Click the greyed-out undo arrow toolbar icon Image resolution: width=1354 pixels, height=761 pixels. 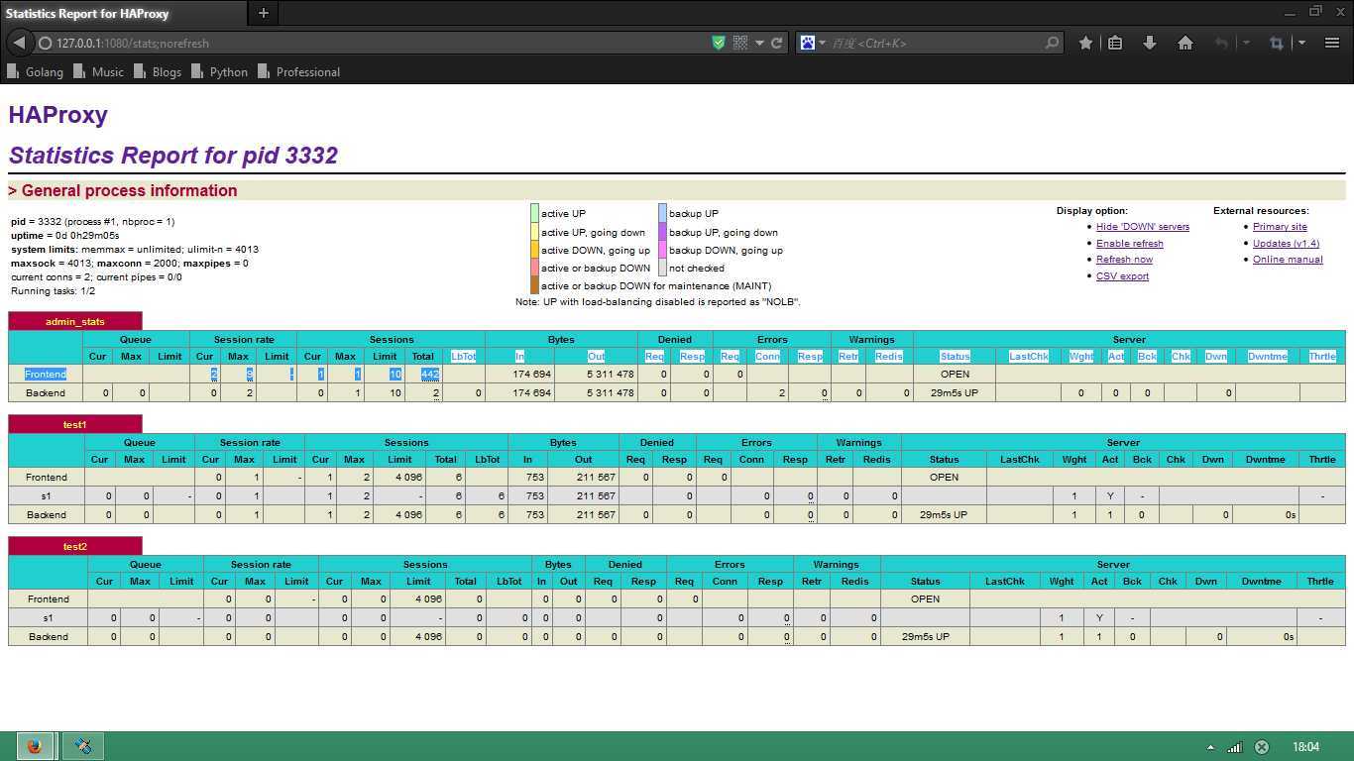click(1221, 43)
